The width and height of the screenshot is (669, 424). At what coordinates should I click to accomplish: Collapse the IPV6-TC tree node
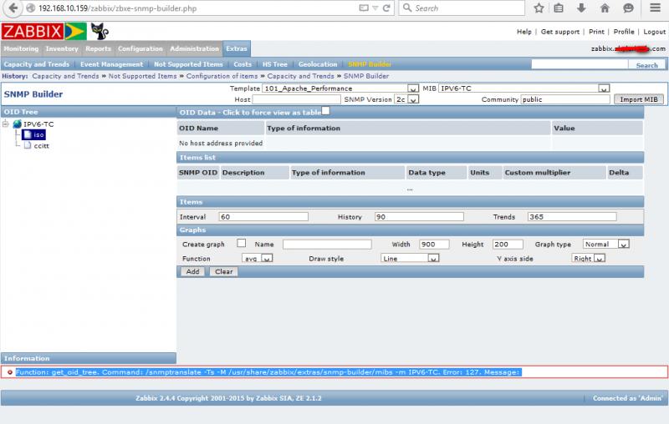[x=5, y=124]
